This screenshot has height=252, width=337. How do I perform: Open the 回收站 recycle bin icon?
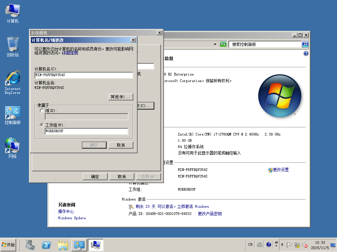[x=13, y=47]
